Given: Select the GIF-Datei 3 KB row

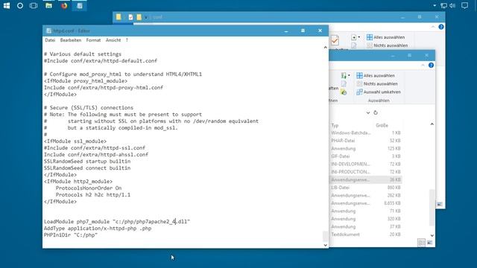Looking at the screenshot, I should pos(366,156).
